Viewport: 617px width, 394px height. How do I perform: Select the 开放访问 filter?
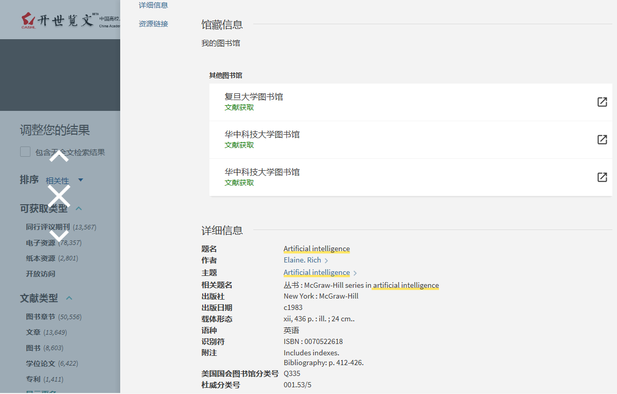pyautogui.click(x=40, y=274)
